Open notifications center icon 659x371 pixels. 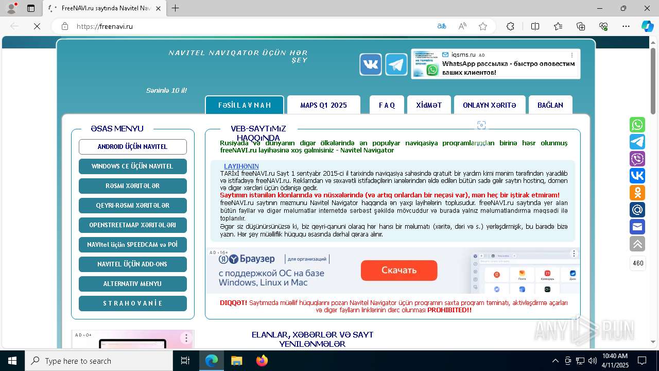[x=642, y=361]
